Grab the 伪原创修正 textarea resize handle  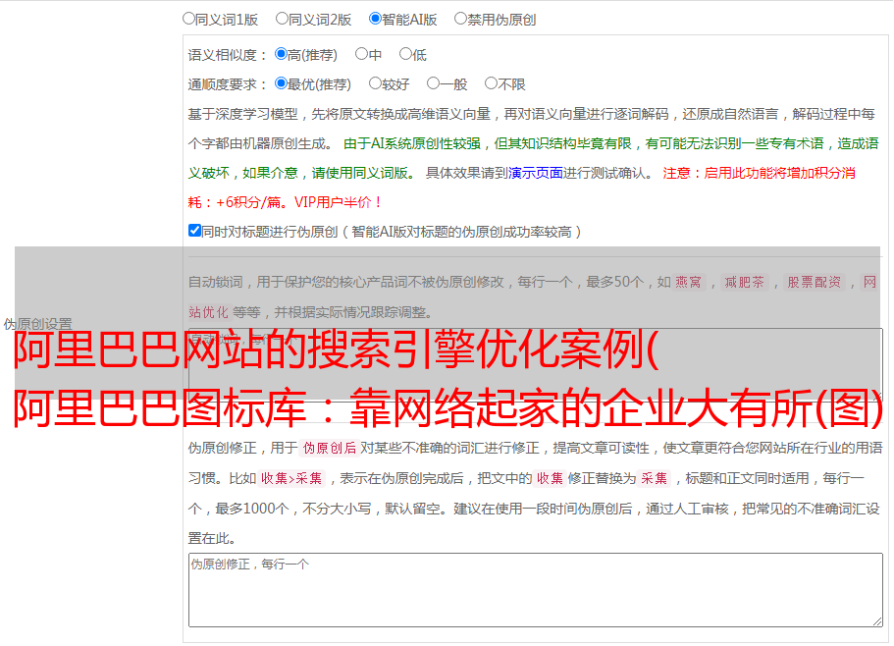click(x=877, y=621)
